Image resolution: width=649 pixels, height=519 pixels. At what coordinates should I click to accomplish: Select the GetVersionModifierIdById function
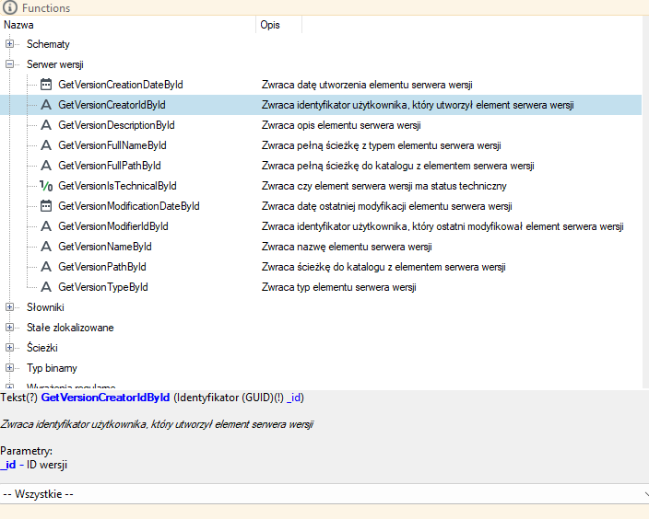click(113, 226)
